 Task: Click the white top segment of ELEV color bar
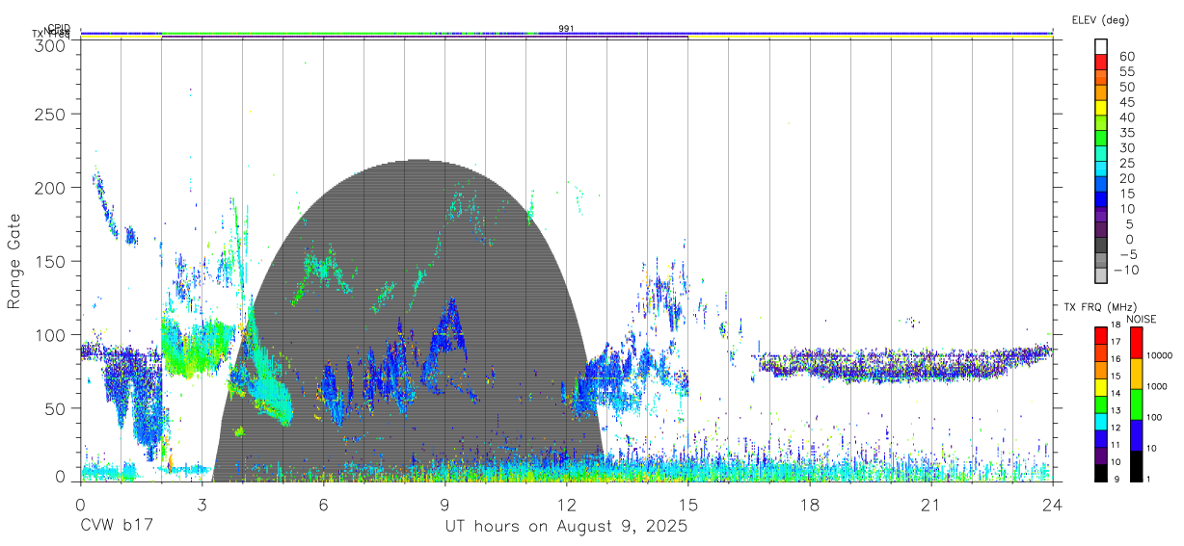[1101, 48]
